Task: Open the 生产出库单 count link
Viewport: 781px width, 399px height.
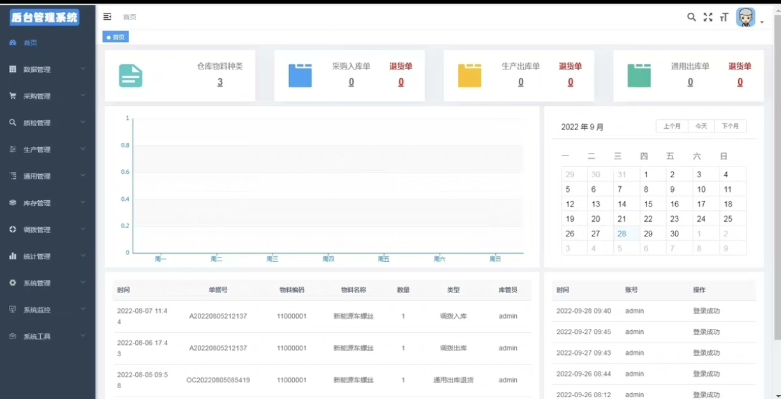Action: click(521, 82)
